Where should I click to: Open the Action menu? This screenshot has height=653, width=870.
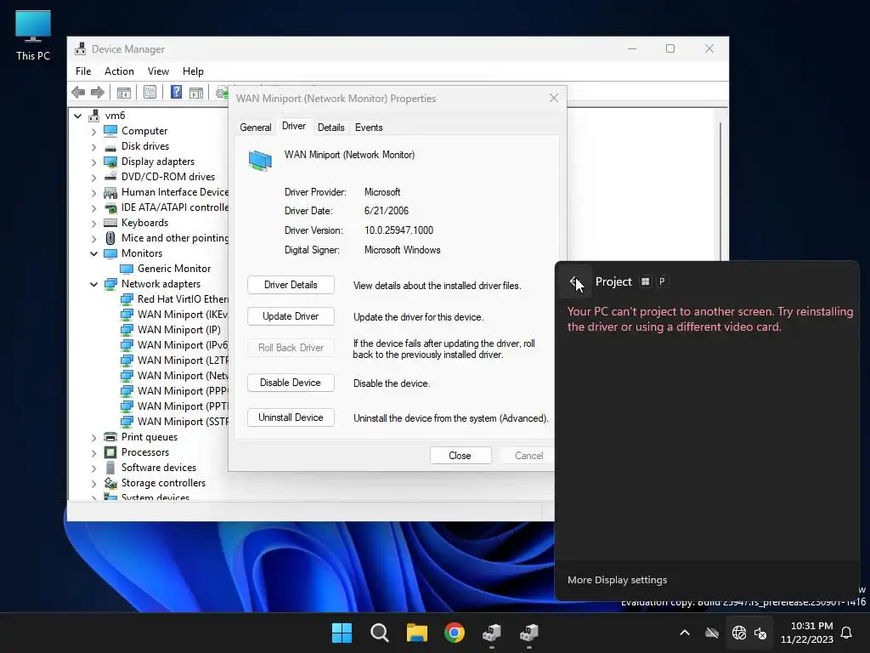(x=119, y=71)
